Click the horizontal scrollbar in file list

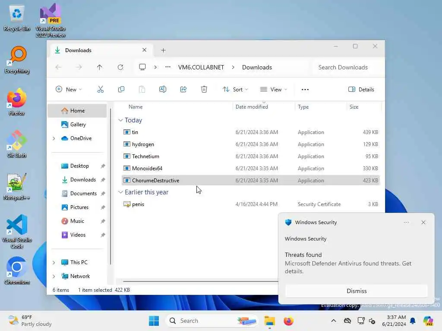pyautogui.click(x=200, y=281)
